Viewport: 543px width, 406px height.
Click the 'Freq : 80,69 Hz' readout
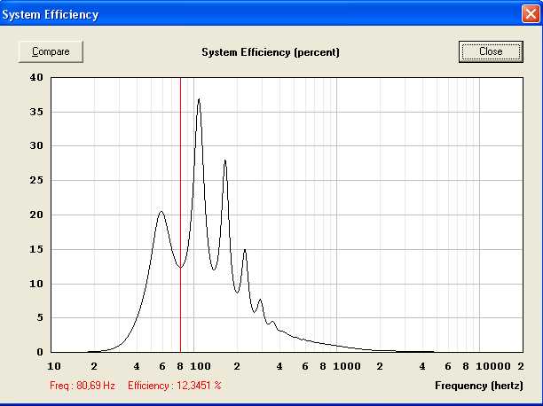83,386
